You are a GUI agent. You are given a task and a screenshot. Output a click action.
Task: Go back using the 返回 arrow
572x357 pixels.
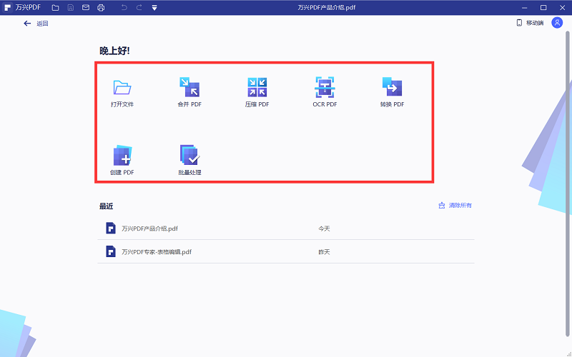coord(36,24)
